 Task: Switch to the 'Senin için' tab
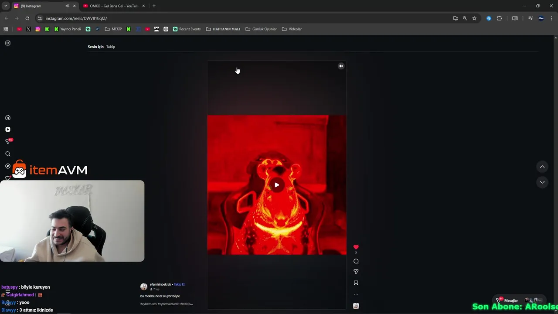pyautogui.click(x=95, y=47)
